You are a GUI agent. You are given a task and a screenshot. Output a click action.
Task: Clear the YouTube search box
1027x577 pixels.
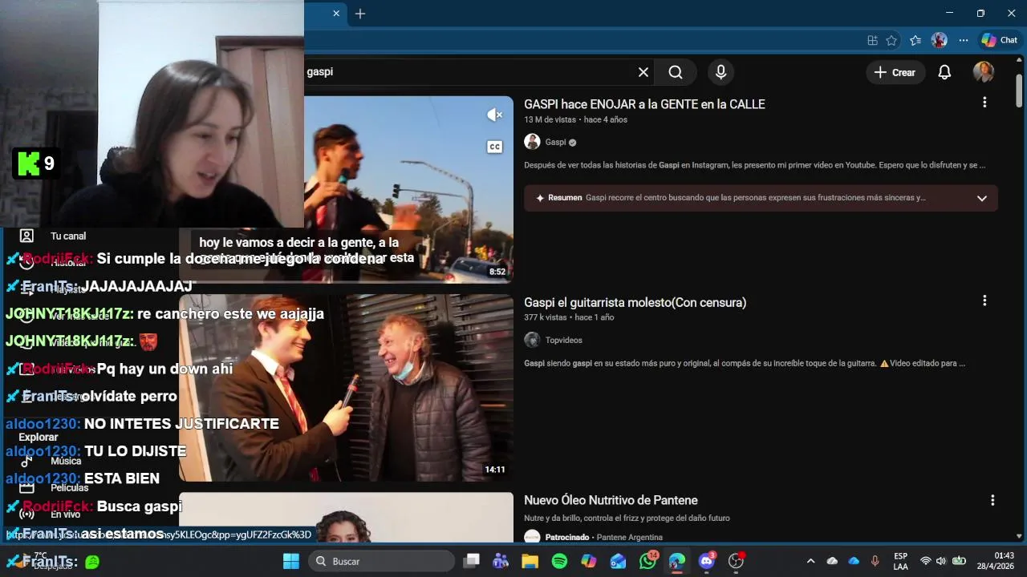point(643,72)
